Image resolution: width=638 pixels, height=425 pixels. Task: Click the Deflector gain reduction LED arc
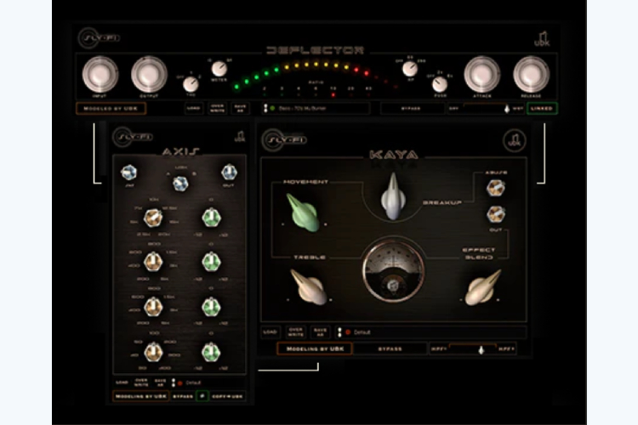(316, 75)
